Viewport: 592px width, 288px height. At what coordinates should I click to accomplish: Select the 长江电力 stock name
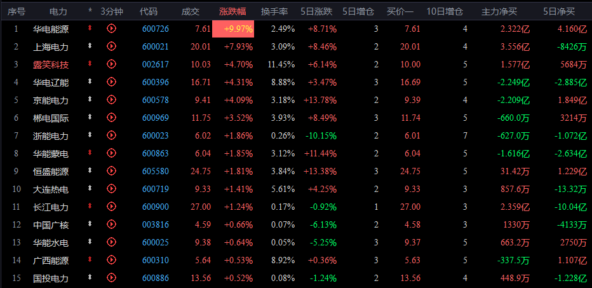(x=51, y=207)
